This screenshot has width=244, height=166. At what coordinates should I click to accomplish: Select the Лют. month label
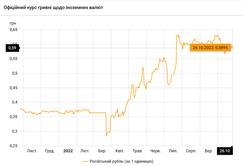coord(85,151)
